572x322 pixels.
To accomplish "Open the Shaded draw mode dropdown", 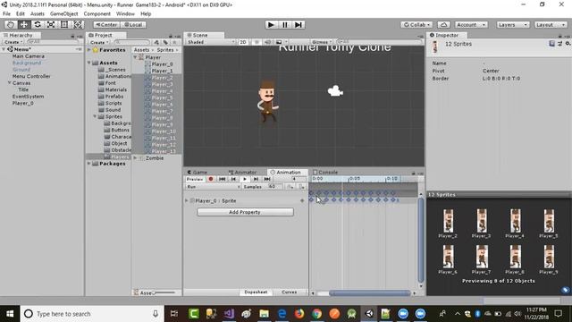I will tap(211, 42).
